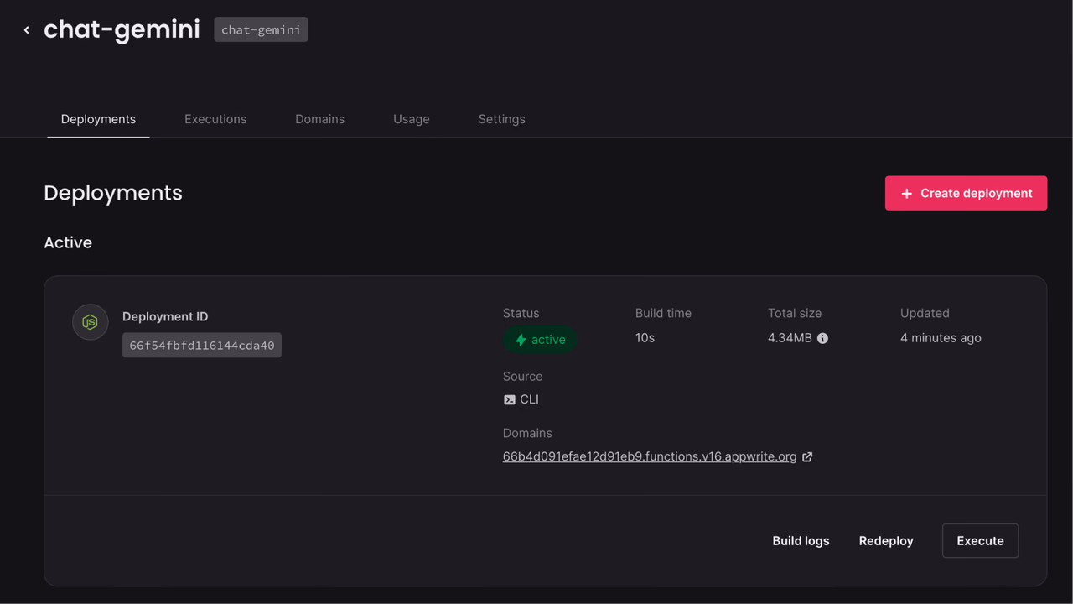This screenshot has height=604, width=1073.
Task: Switch to the Deployments tab
Action: (98, 119)
